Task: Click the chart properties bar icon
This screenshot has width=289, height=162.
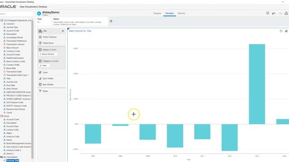Action: point(286,31)
